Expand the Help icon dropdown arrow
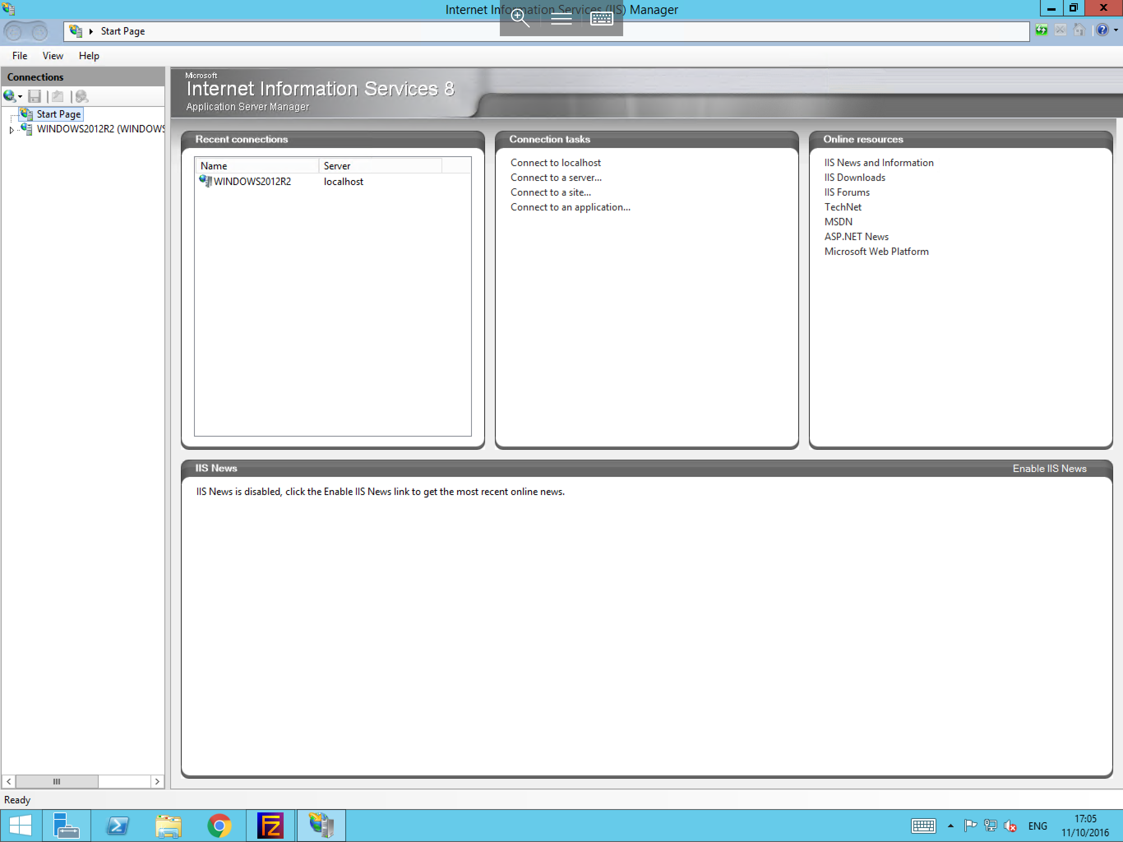Viewport: 1123px width, 842px height. pyautogui.click(x=1116, y=30)
